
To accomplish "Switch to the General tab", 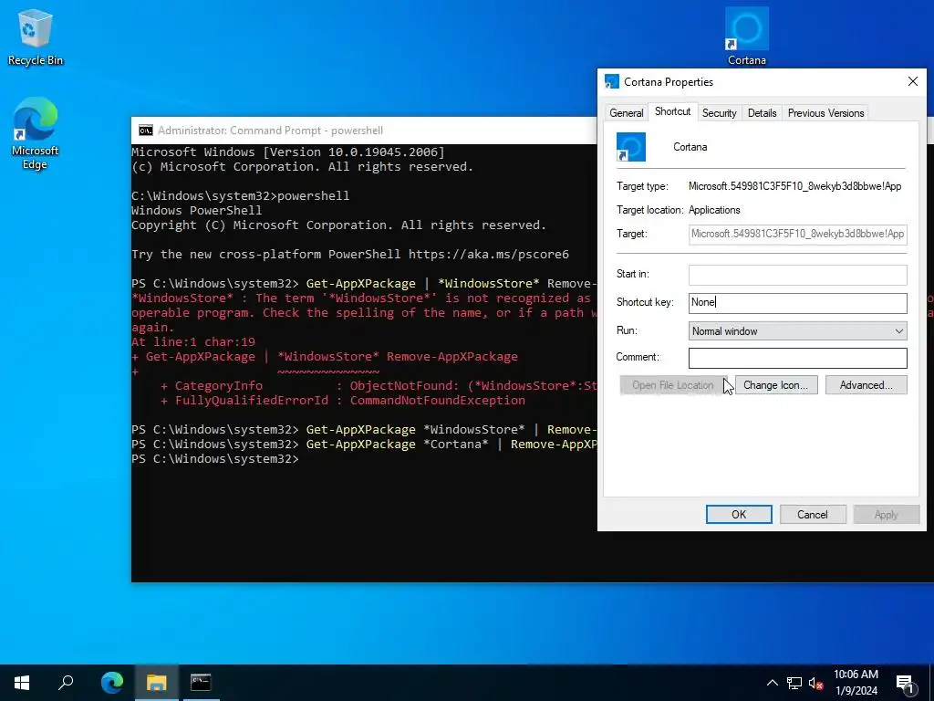I will point(626,113).
